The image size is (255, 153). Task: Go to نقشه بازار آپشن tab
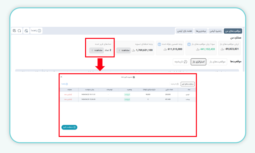pos(185,31)
